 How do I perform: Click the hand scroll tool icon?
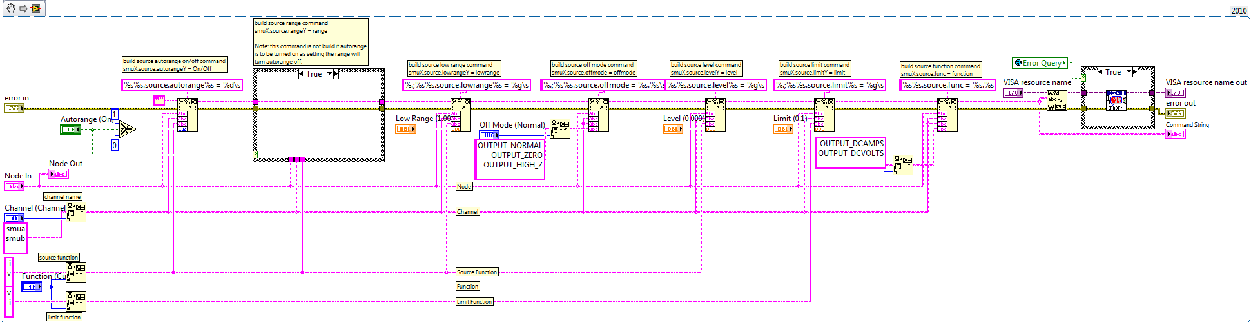pos(11,8)
